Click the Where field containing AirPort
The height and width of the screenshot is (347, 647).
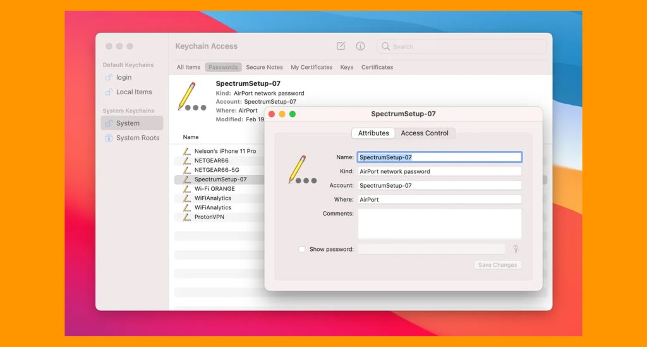[440, 199]
